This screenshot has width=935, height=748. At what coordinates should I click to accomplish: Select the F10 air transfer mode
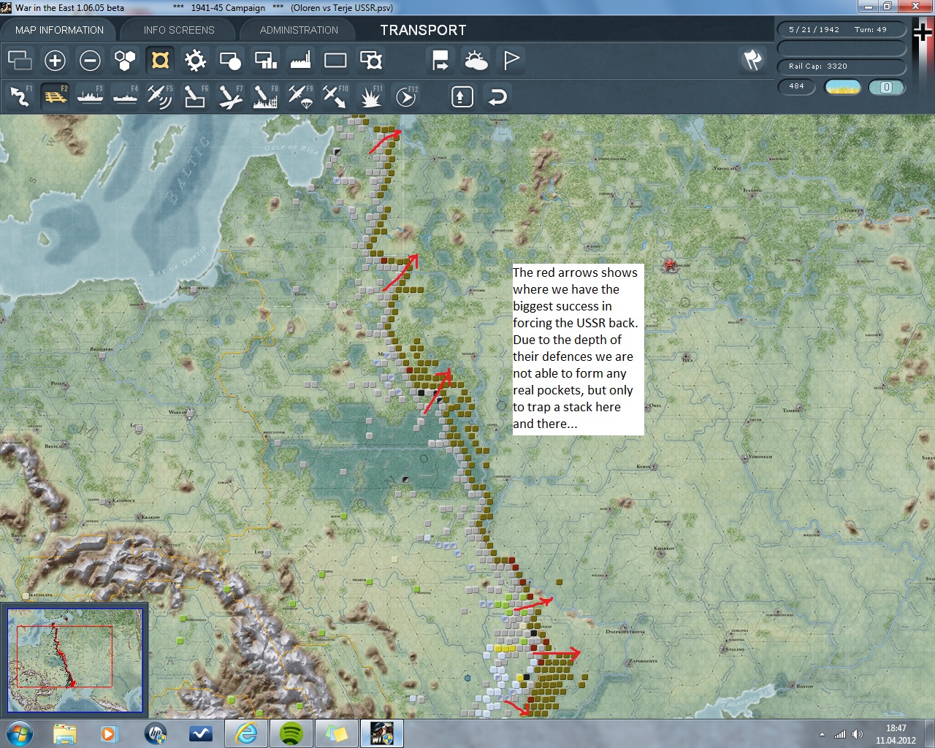335,96
